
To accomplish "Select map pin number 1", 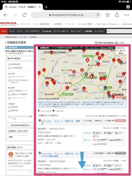I will (82, 71).
